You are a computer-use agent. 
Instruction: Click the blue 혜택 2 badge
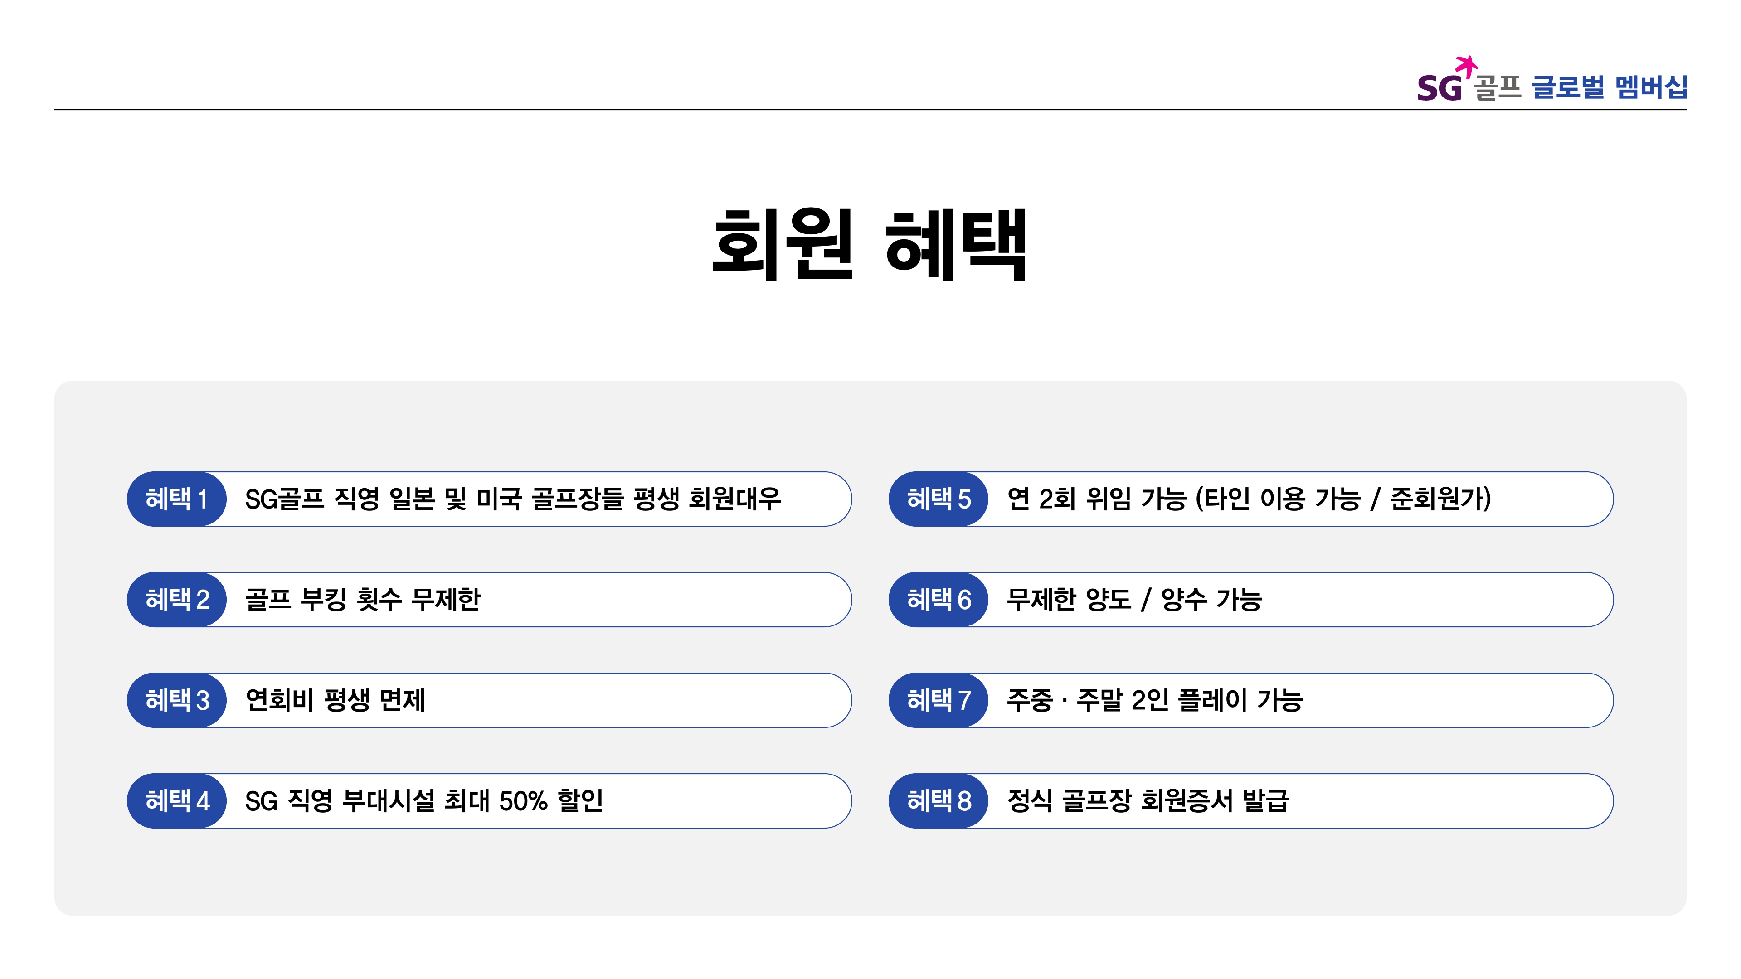[x=176, y=600]
